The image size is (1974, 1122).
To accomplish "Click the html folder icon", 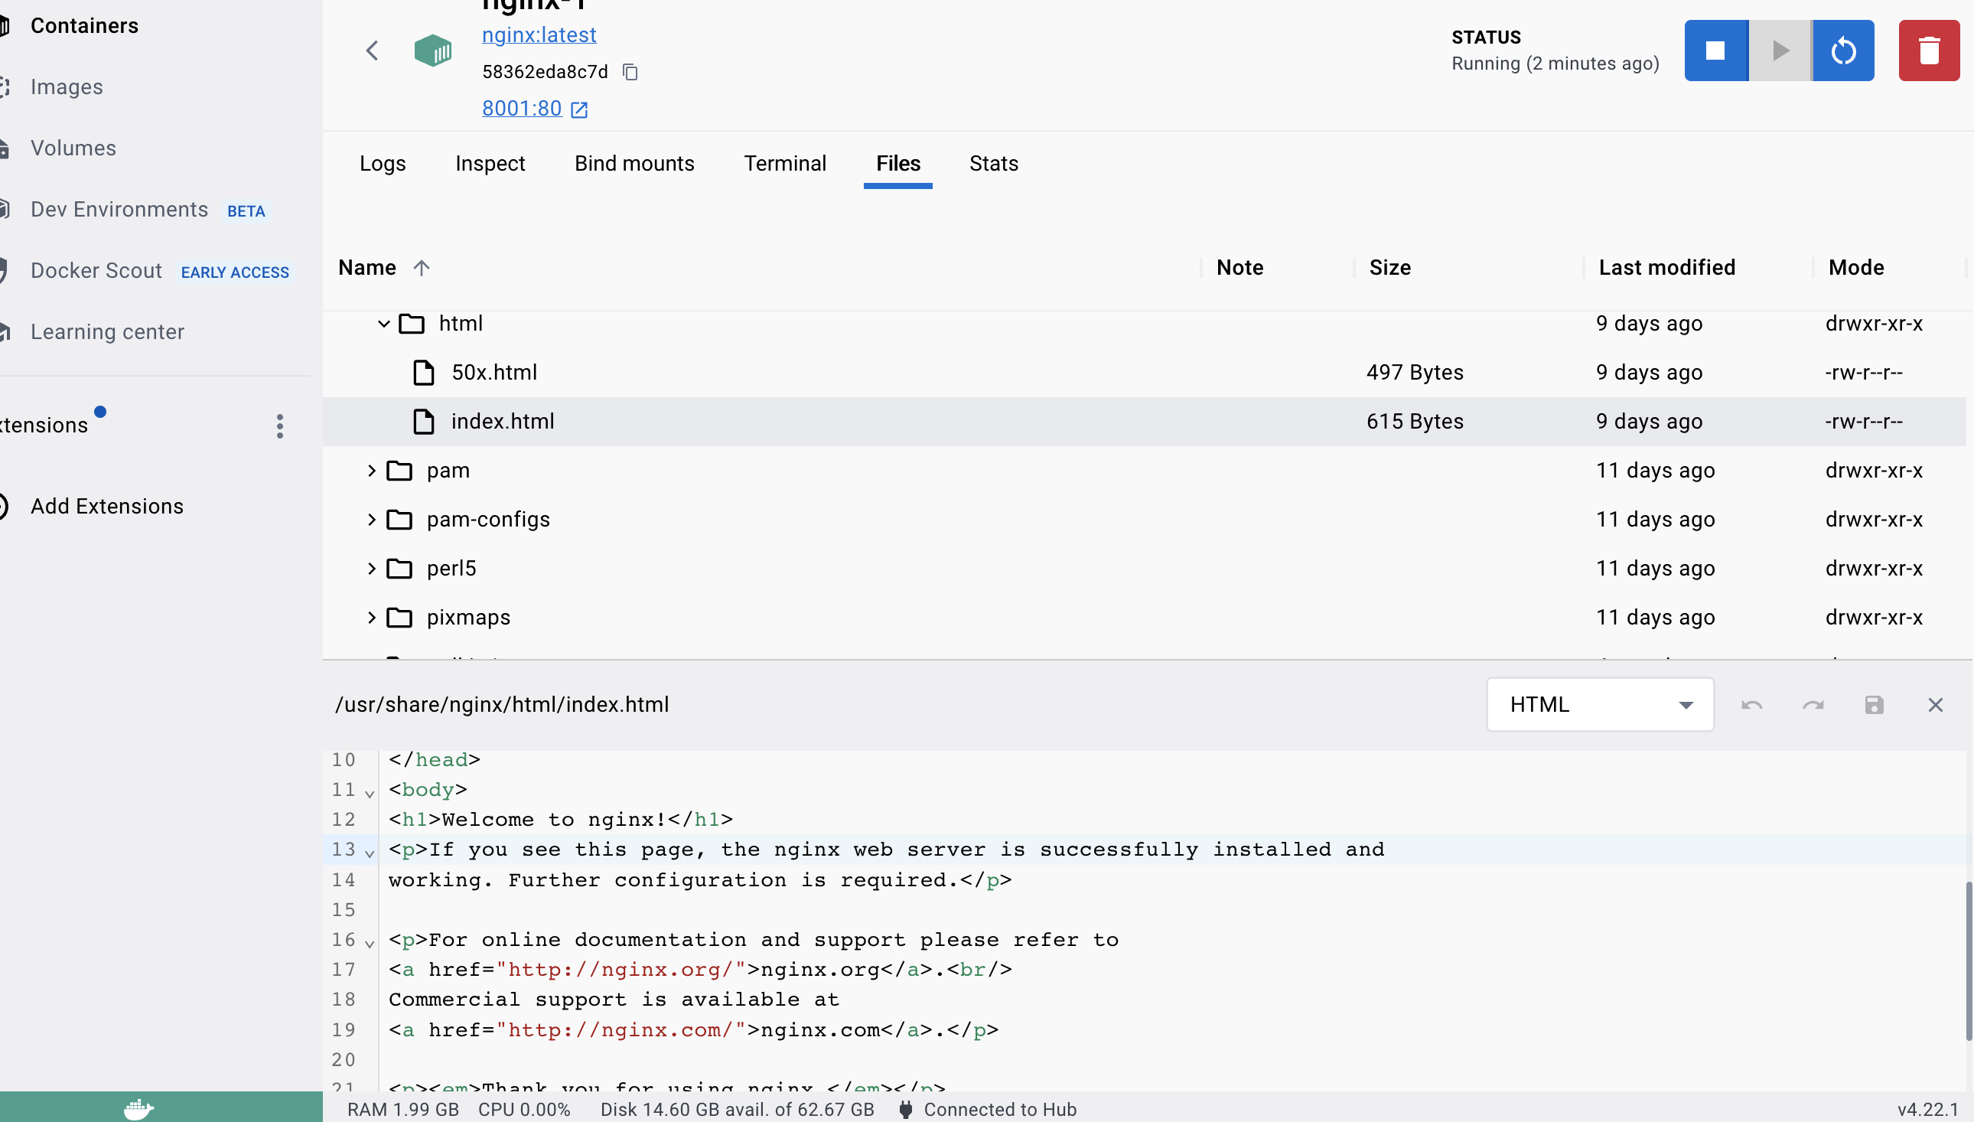I will pos(412,324).
